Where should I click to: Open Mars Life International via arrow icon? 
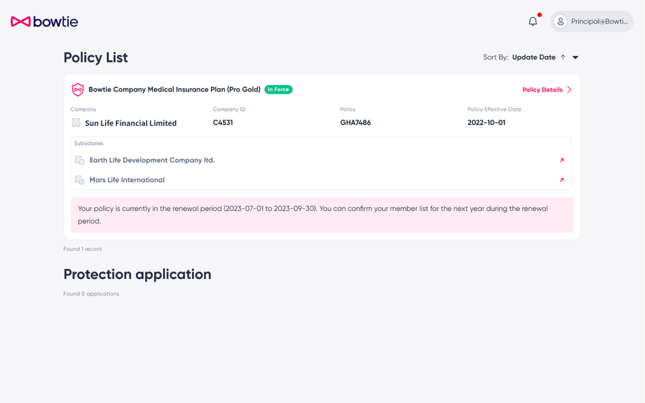click(562, 180)
